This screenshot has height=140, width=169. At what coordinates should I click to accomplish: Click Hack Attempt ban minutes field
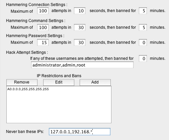click(x=143, y=58)
